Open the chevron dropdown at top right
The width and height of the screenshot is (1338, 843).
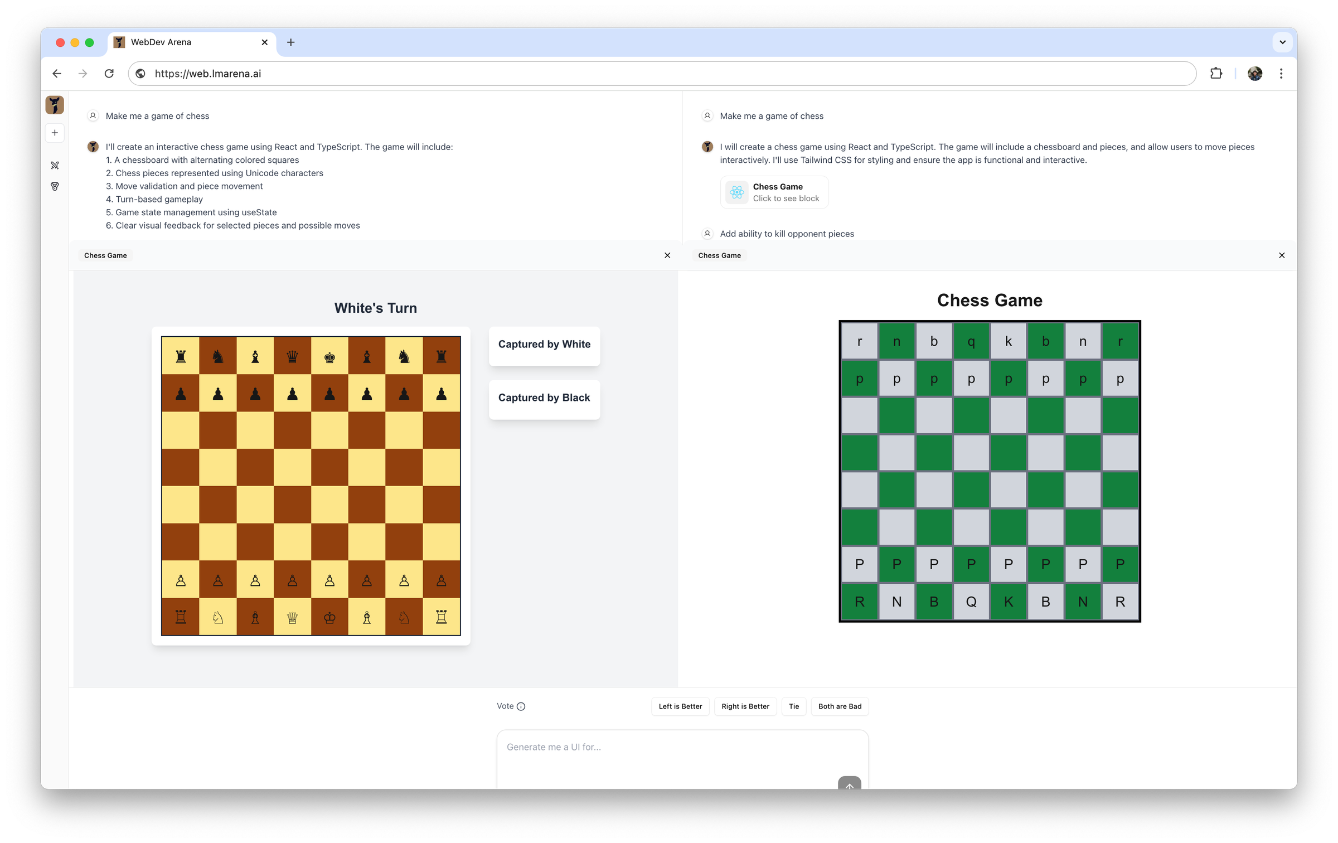click(1282, 42)
